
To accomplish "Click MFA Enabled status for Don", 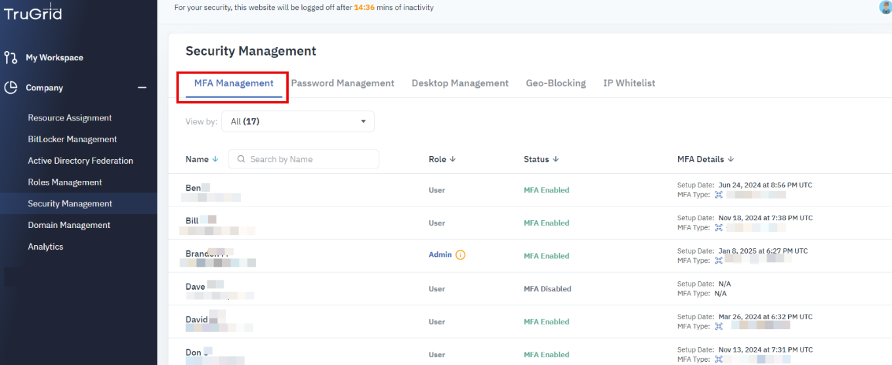I will 546,355.
